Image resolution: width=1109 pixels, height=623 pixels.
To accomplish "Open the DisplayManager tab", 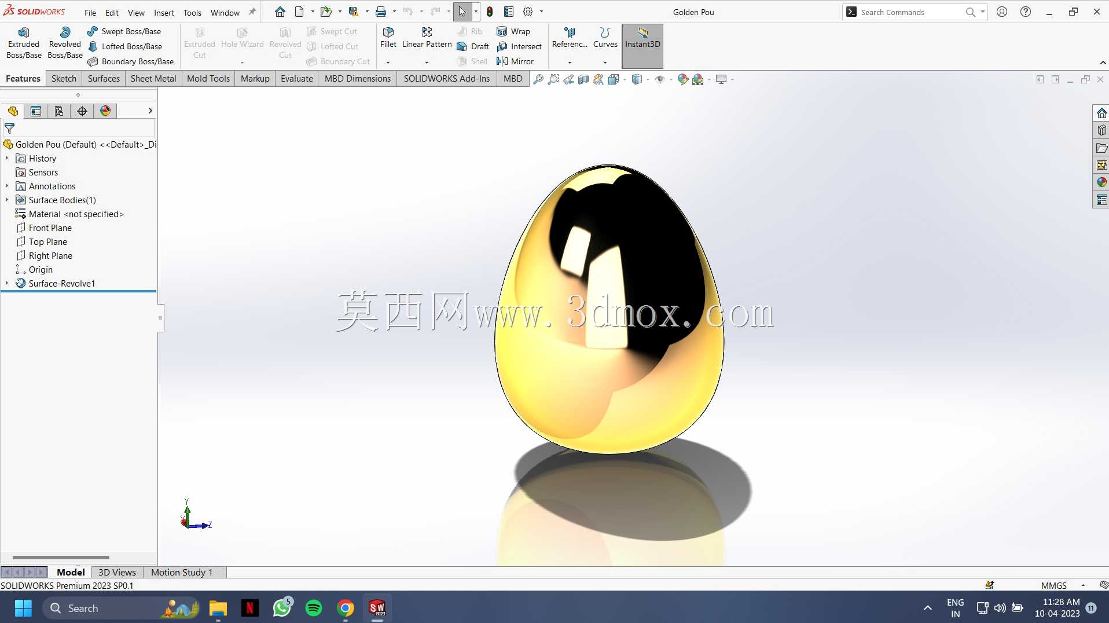I will click(x=105, y=111).
